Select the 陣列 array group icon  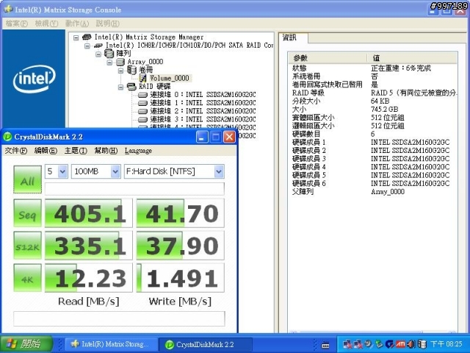[x=109, y=54]
